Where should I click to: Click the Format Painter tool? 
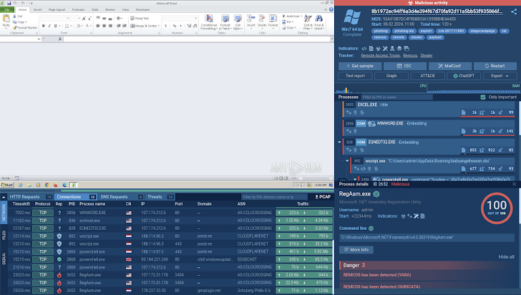(26, 28)
